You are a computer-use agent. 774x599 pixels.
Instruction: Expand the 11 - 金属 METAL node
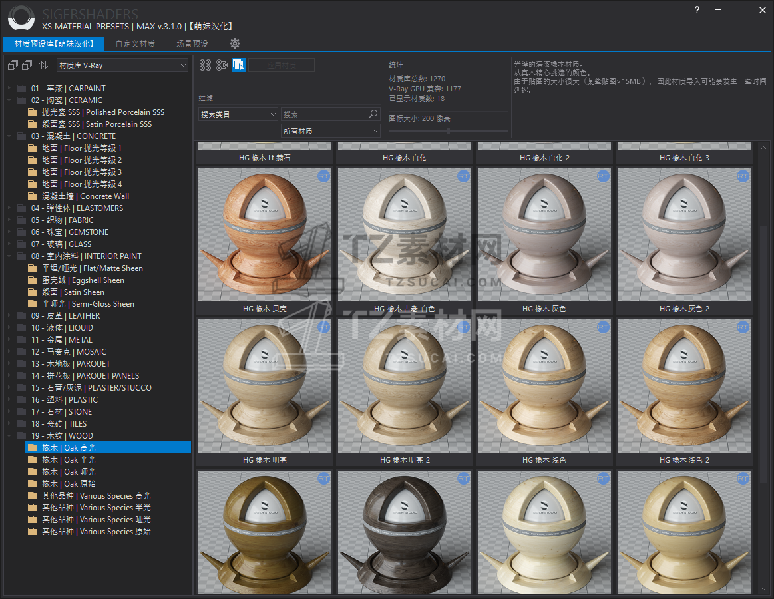pyautogui.click(x=9, y=339)
